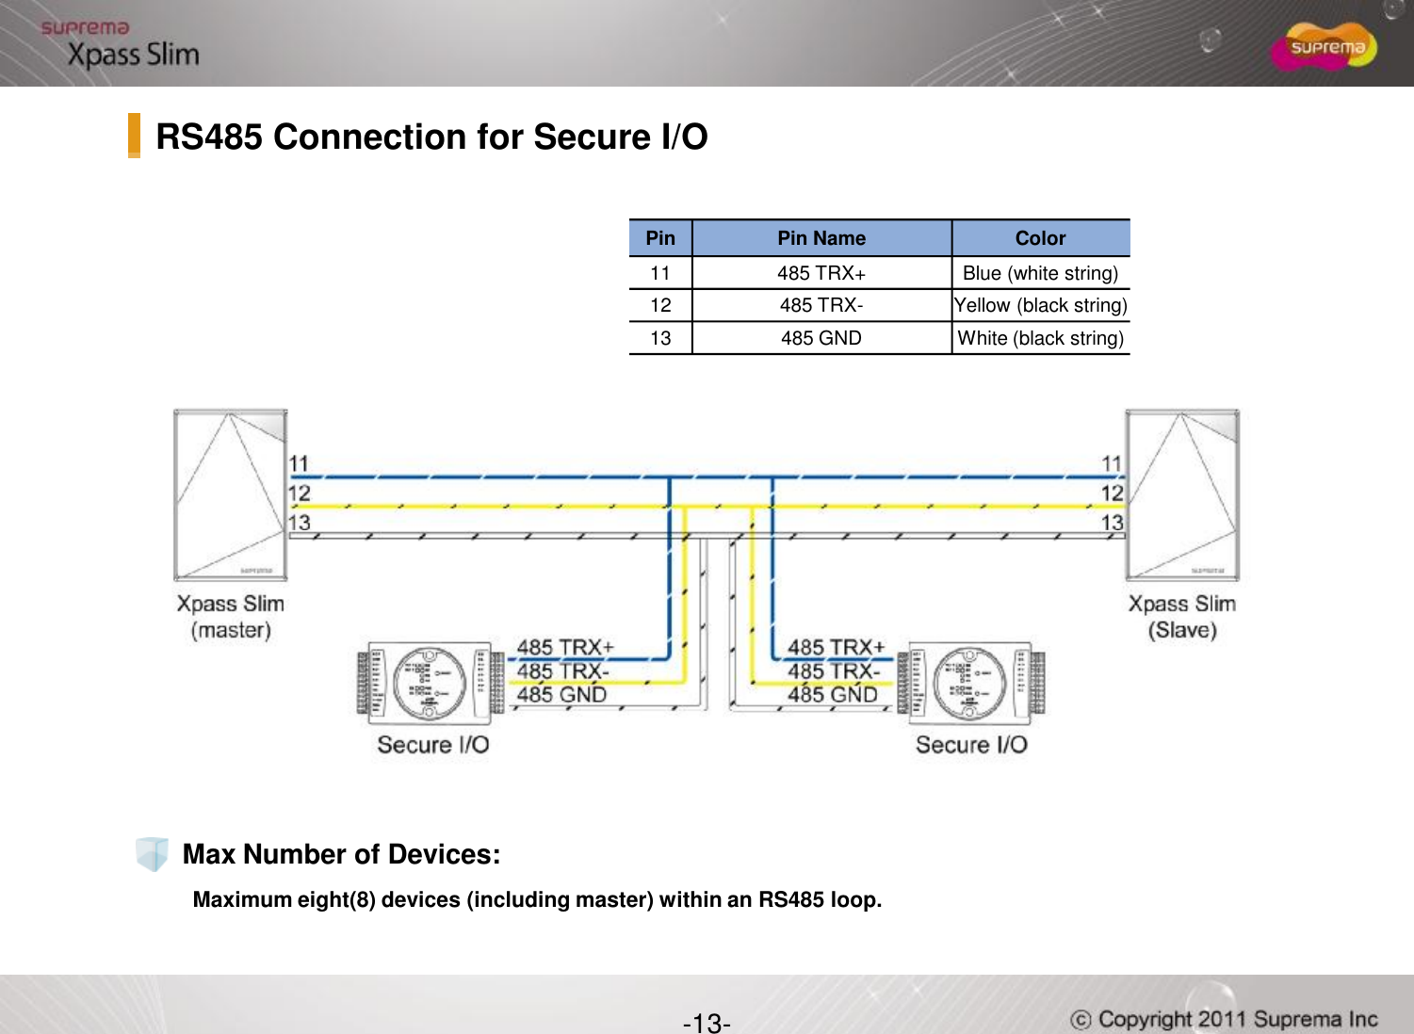Select cell 'Blue (white string)'

tap(1041, 273)
